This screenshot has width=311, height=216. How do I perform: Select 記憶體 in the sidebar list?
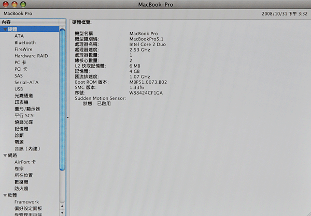(21, 129)
